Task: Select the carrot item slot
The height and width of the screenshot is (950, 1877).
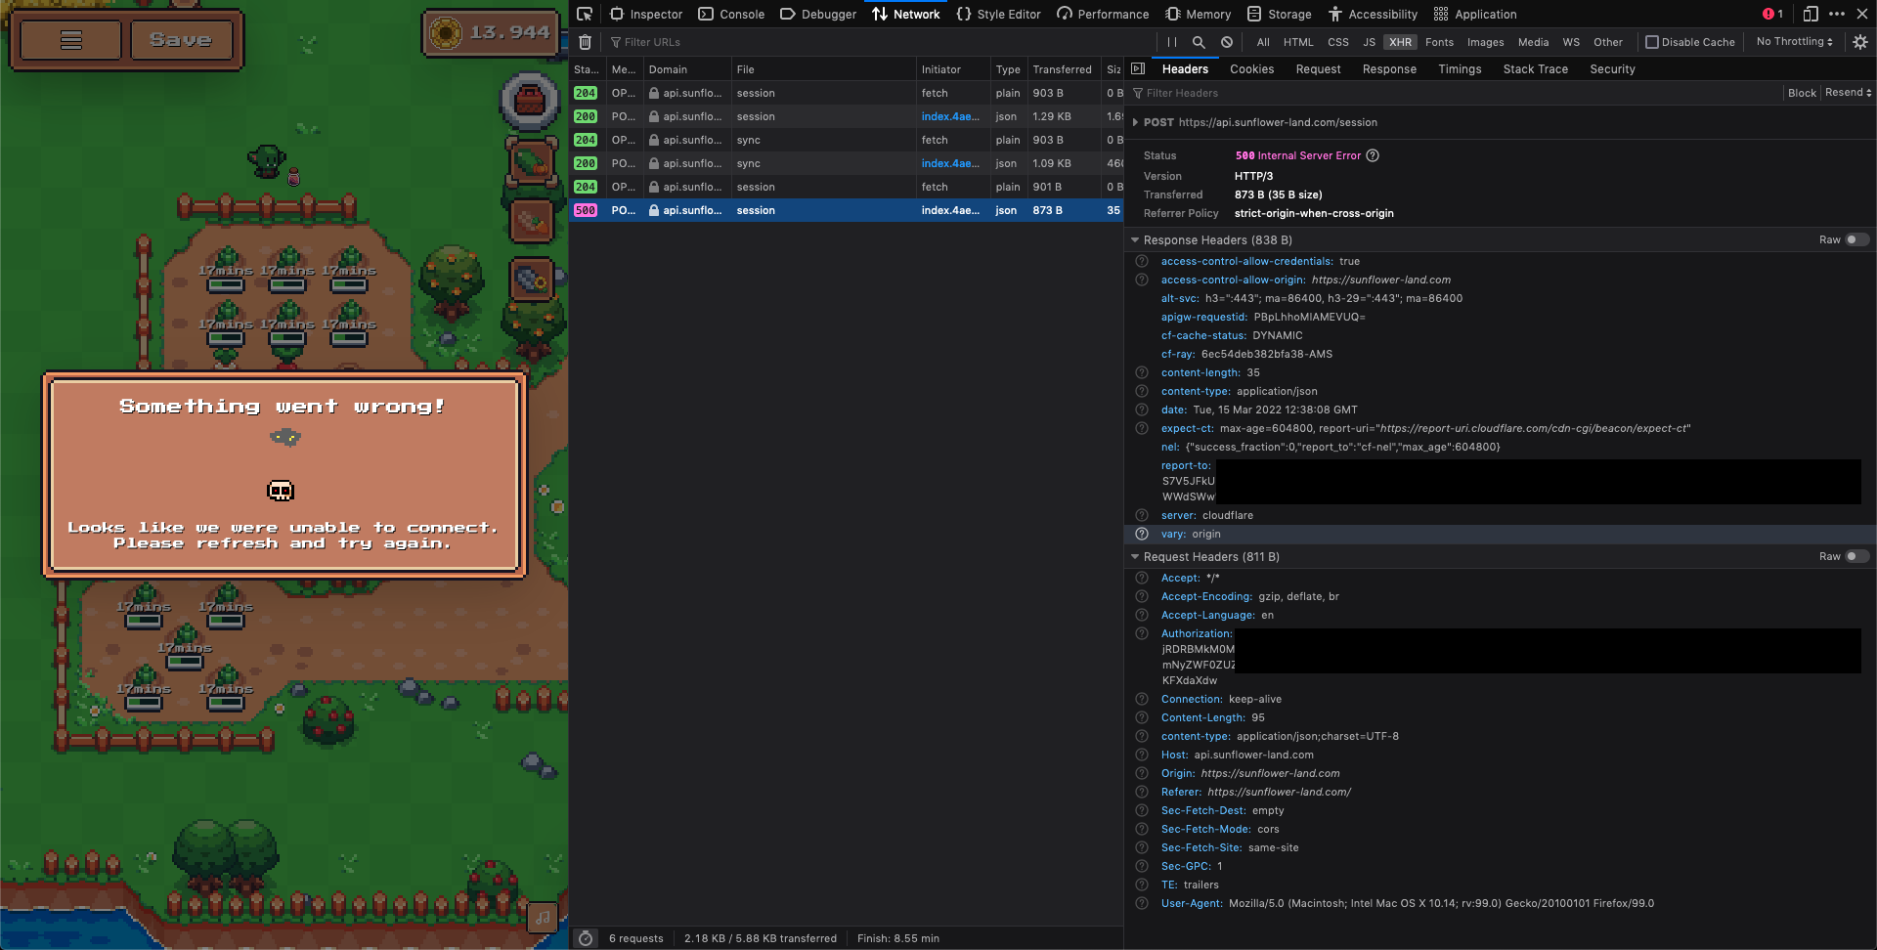Action: pyautogui.click(x=531, y=221)
